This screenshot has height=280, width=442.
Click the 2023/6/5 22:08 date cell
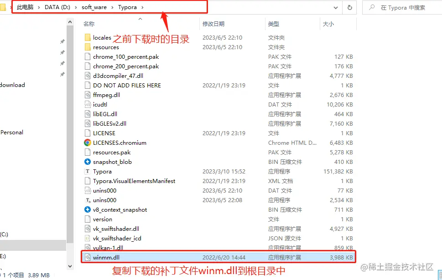click(222, 200)
